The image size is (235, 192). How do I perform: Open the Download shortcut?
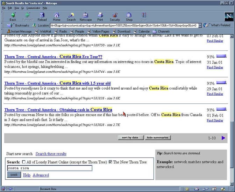click(x=121, y=32)
